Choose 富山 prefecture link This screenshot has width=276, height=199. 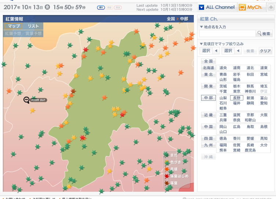coord(264,98)
